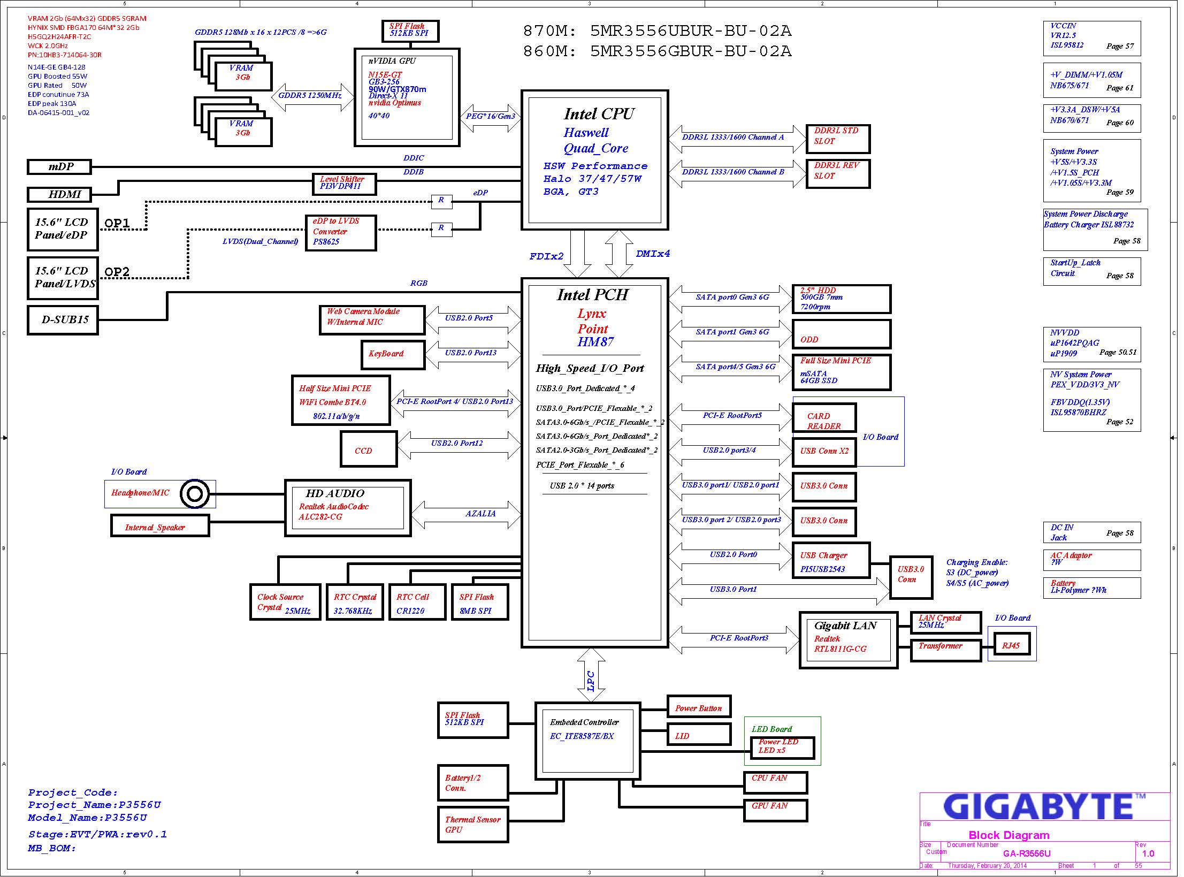
Task: Click the Clock Source Crystal 25MHz block
Action: 285,602
